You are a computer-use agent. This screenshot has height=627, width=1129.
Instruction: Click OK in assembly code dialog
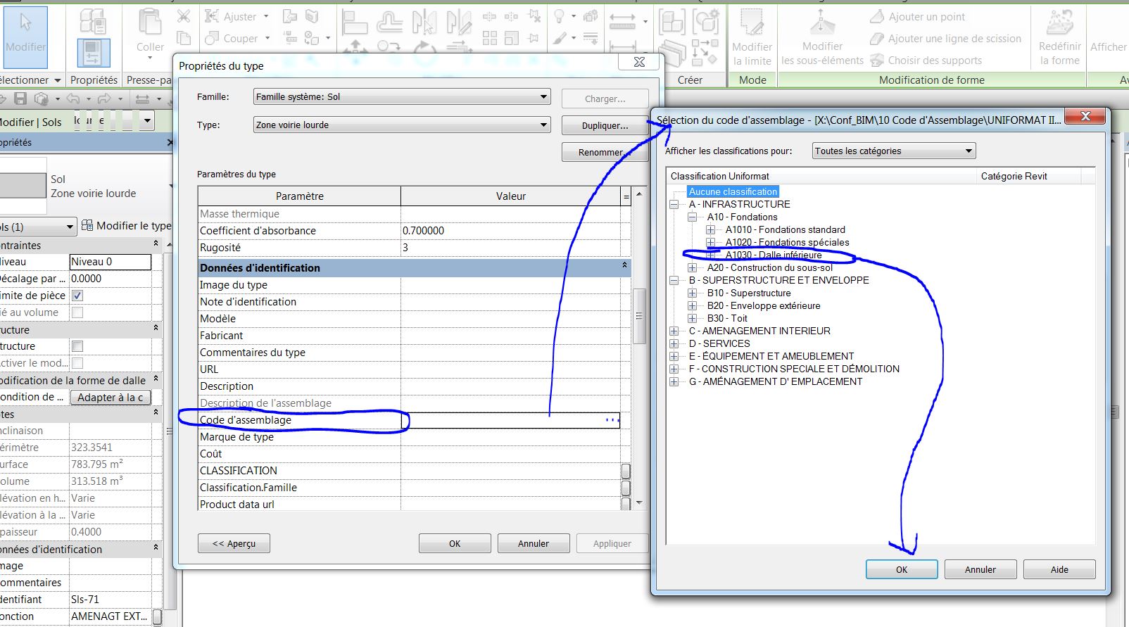tap(901, 569)
